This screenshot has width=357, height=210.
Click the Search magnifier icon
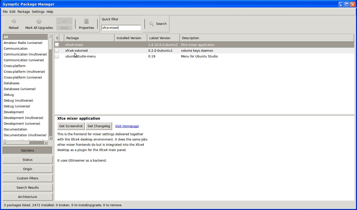151,24
